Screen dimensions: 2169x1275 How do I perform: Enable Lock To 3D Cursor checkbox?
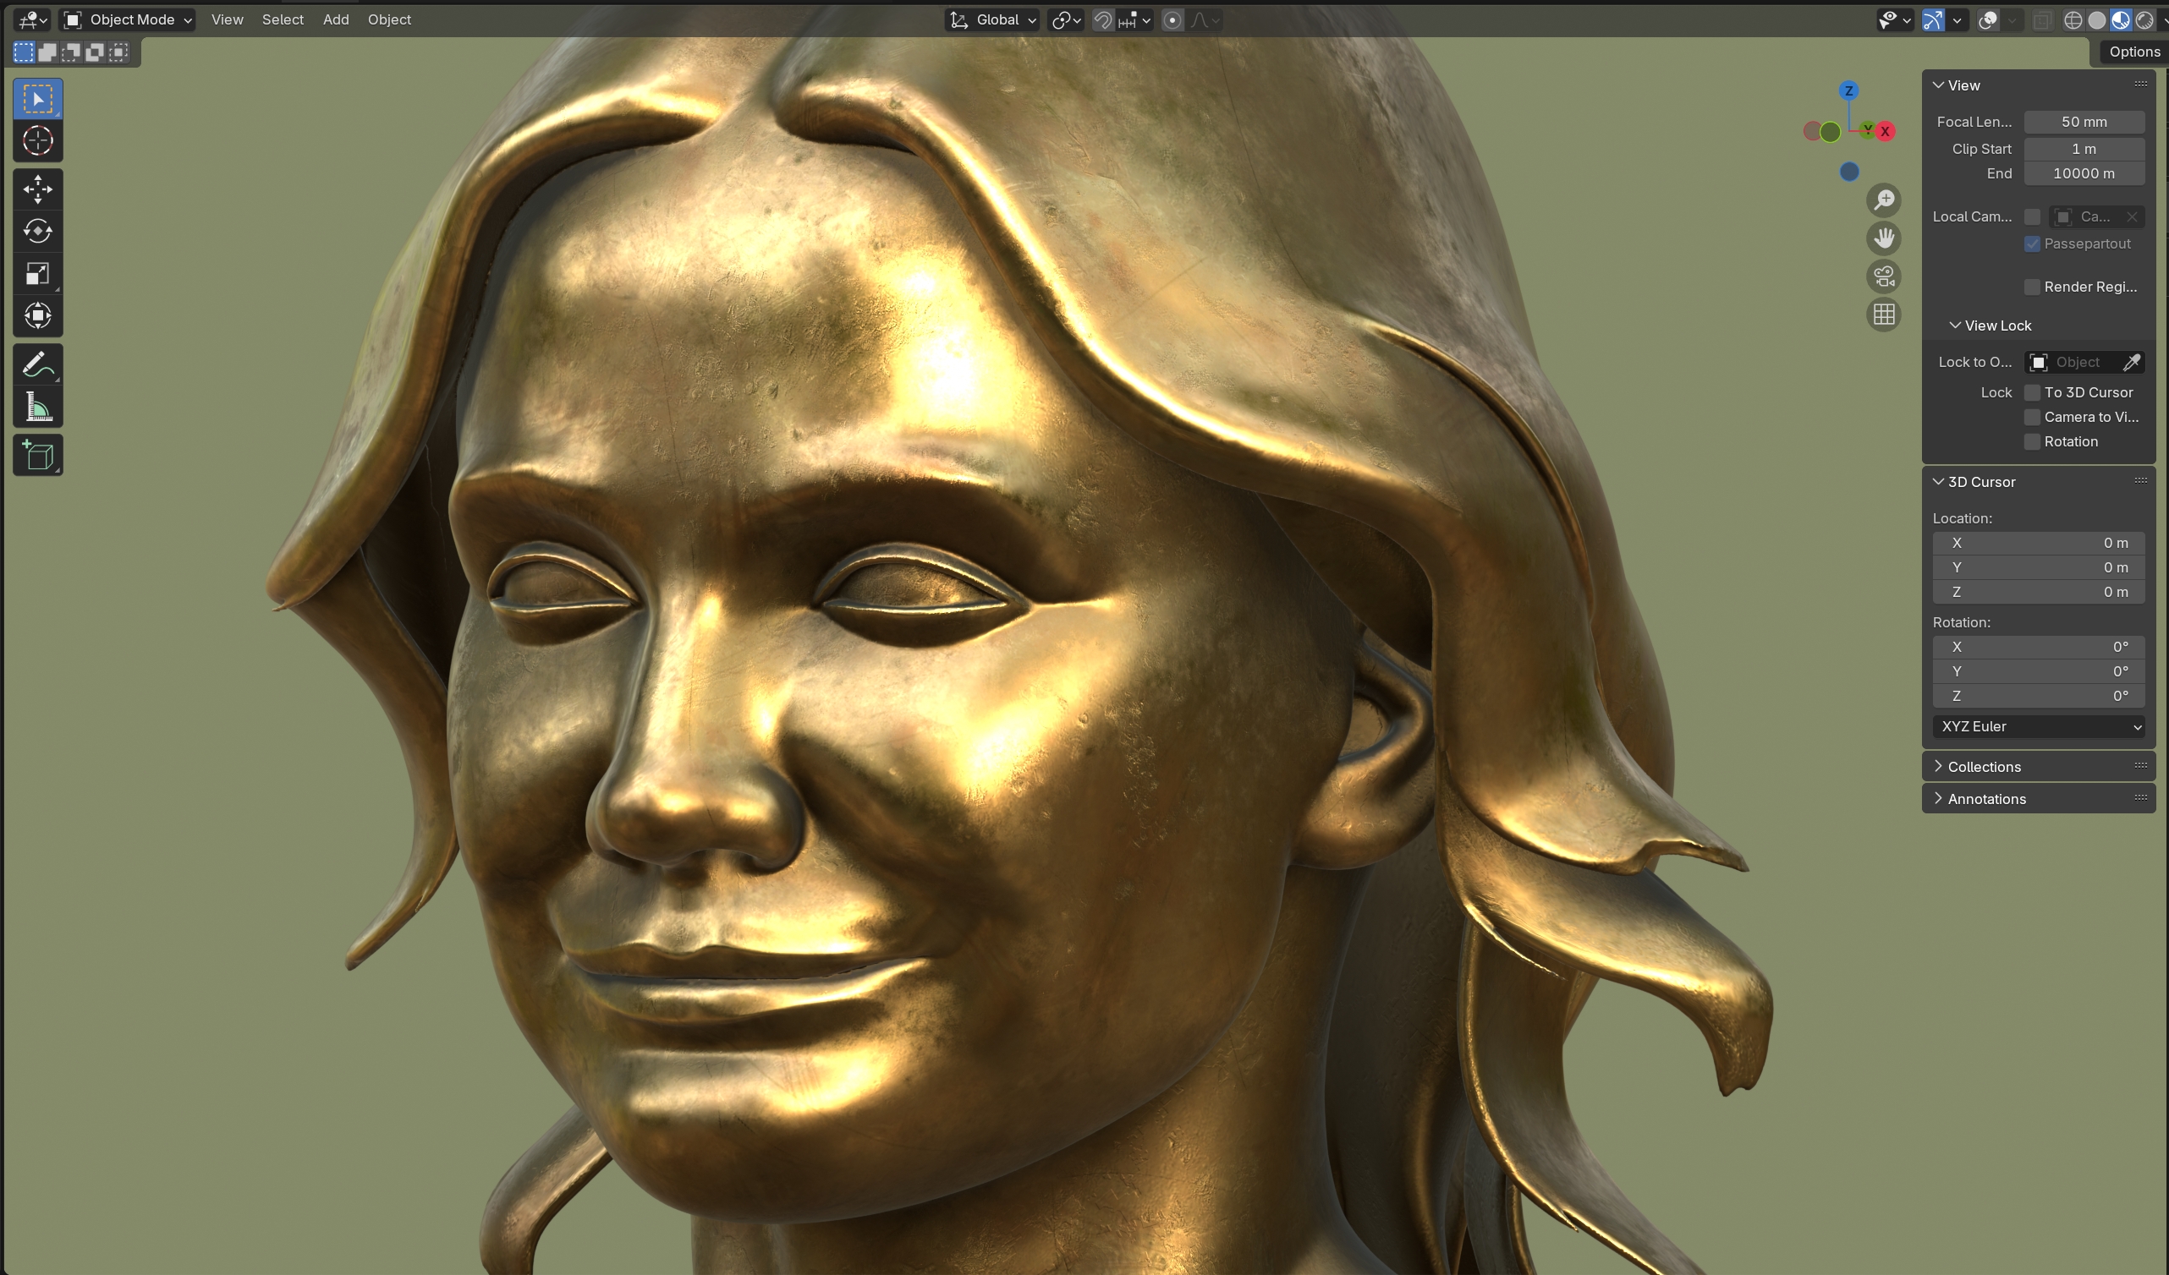(x=2032, y=392)
